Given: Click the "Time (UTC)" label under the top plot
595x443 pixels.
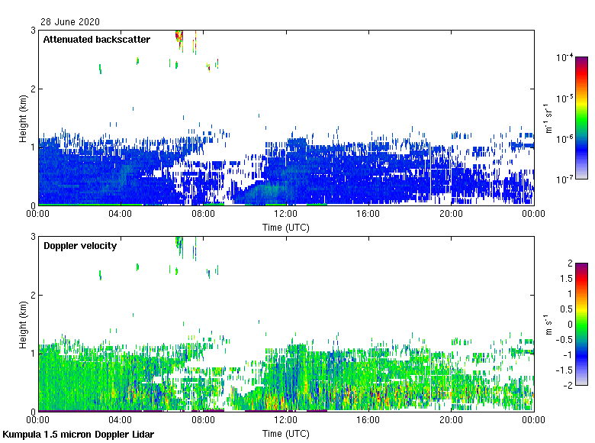Looking at the screenshot, I should 286,227.
